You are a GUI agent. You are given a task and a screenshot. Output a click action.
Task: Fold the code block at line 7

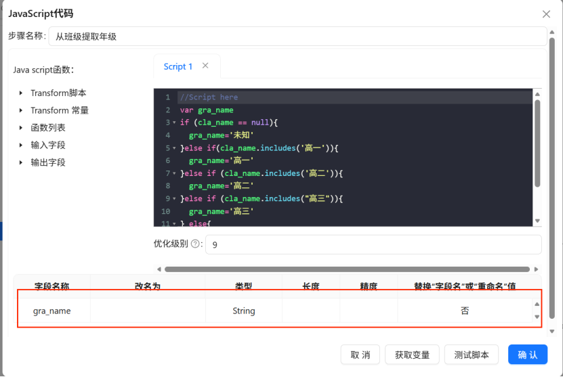(174, 173)
